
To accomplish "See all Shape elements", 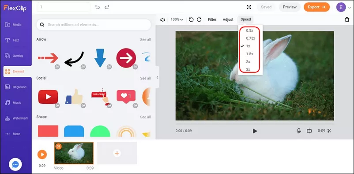I will coord(145,117).
